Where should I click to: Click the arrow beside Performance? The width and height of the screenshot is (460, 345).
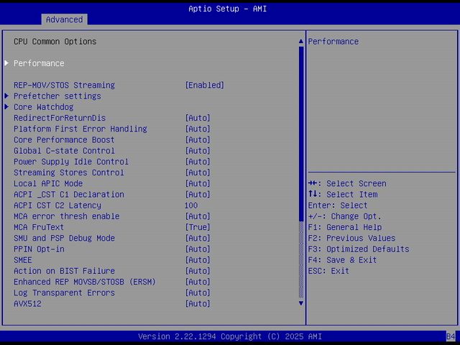(x=6, y=63)
